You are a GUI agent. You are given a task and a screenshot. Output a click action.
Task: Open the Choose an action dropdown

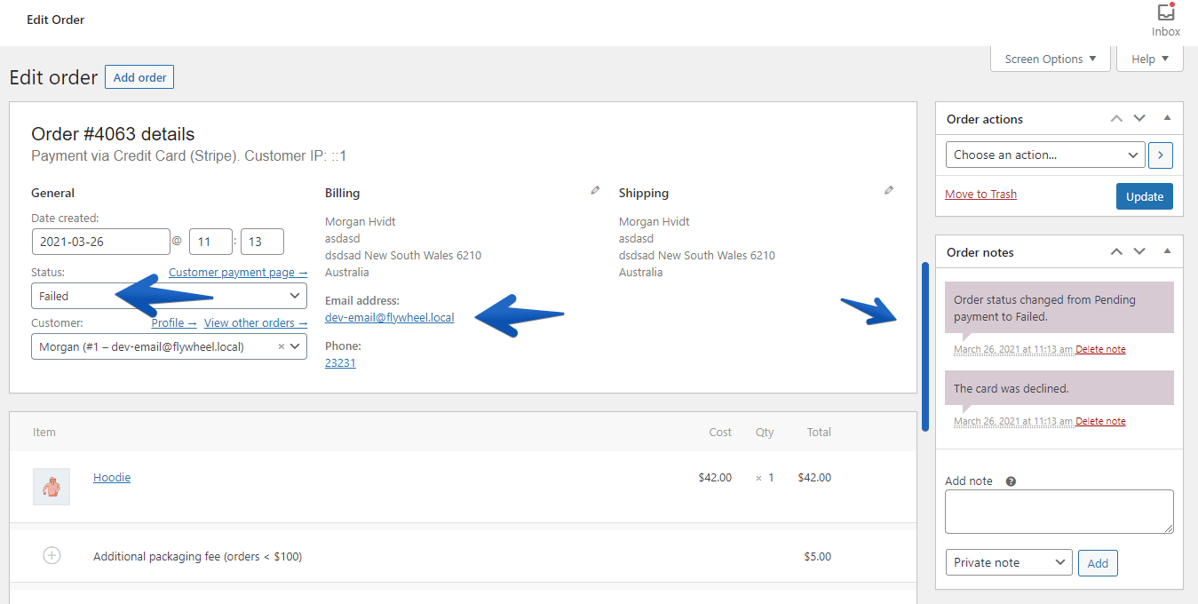click(x=1043, y=155)
